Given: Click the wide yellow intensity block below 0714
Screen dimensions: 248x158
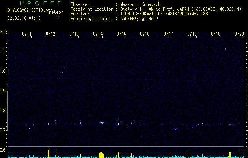Looking at the screenshot, I should click(x=101, y=155).
